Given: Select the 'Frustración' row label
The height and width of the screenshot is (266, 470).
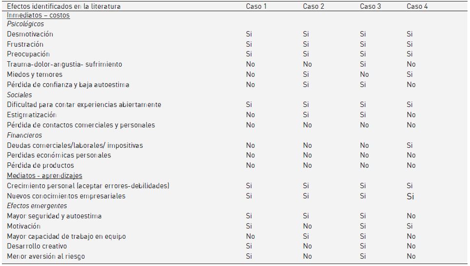Looking at the screenshot, I should pyautogui.click(x=25, y=44).
